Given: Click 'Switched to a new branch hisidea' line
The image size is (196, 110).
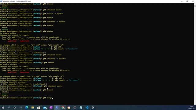Looking at the screenshot, I should tap(17, 61).
